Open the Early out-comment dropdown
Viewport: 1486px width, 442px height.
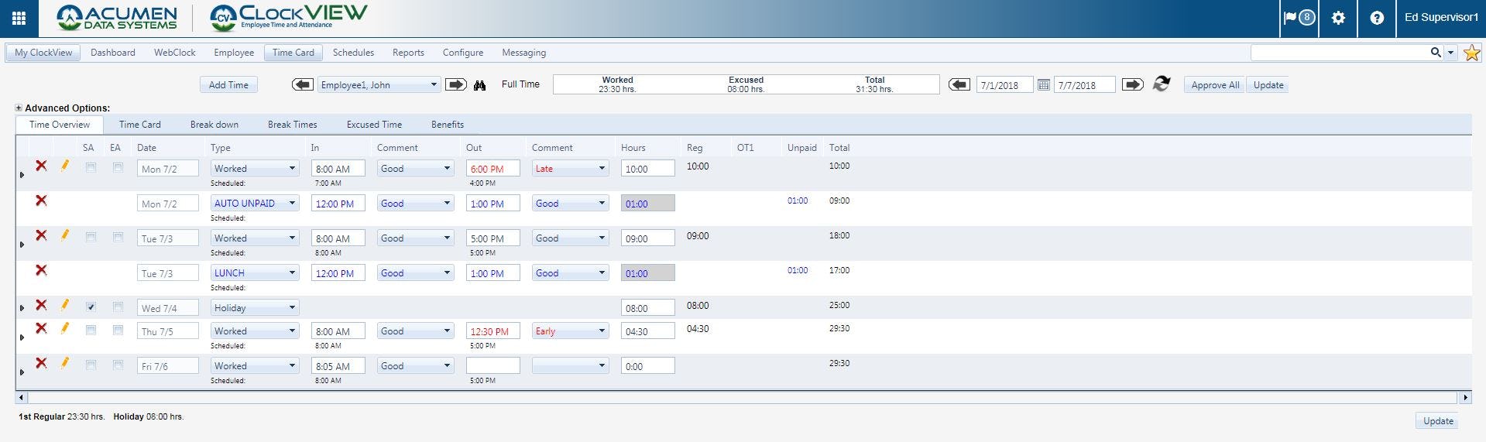pyautogui.click(x=570, y=331)
